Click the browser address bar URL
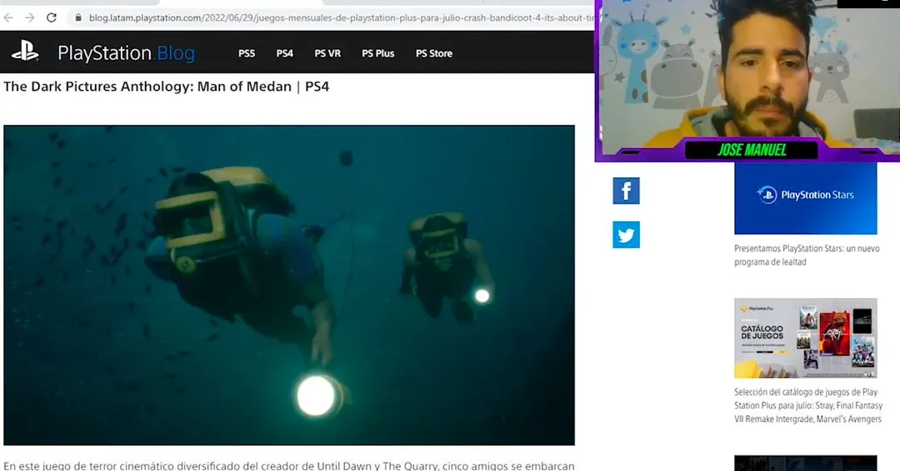This screenshot has width=900, height=471. click(341, 17)
